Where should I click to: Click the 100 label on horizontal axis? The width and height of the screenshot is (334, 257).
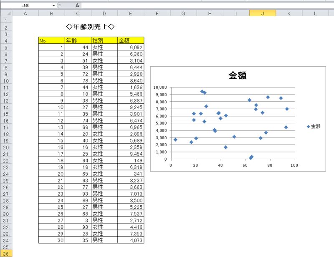294,165
